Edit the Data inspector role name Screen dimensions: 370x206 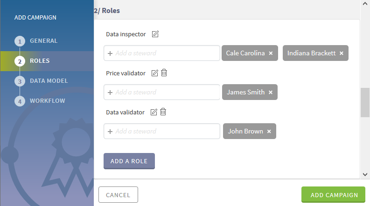pyautogui.click(x=155, y=34)
